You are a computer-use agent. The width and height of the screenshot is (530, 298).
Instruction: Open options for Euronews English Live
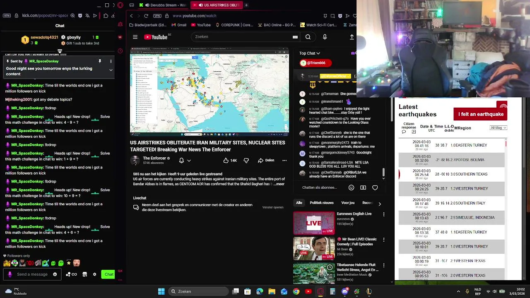(384, 214)
